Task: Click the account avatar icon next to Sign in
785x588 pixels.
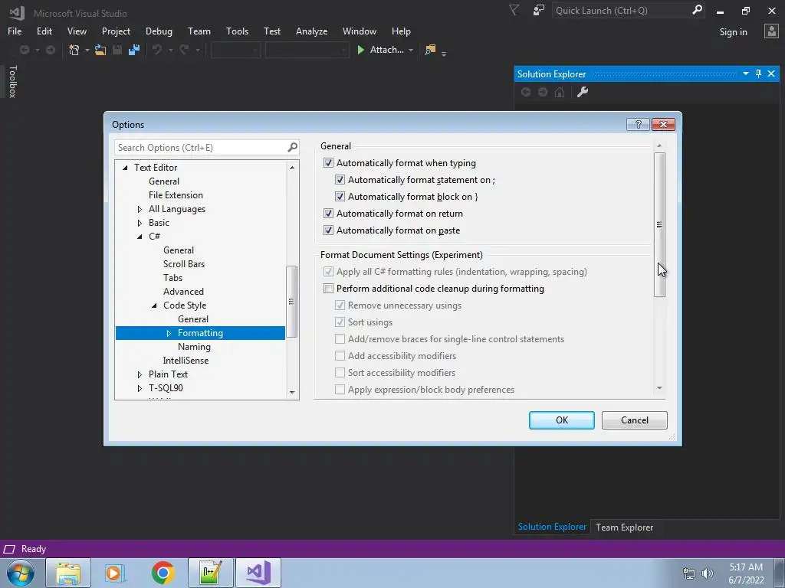Action: point(771,31)
